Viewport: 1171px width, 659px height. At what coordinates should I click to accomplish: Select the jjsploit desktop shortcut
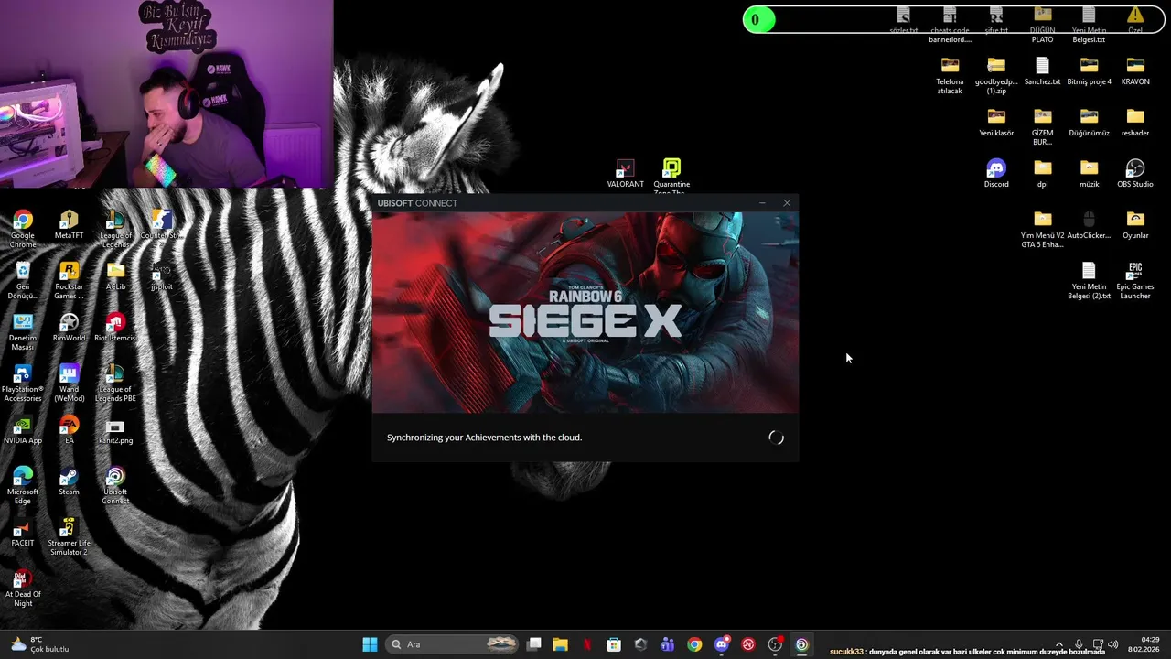161,276
